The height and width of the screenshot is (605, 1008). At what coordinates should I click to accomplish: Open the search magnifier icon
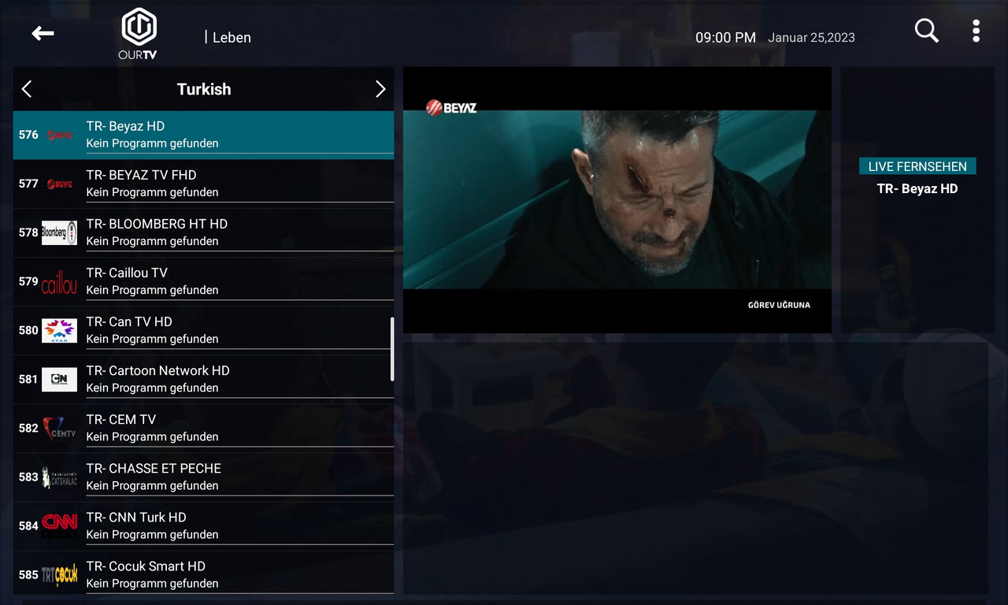(927, 31)
